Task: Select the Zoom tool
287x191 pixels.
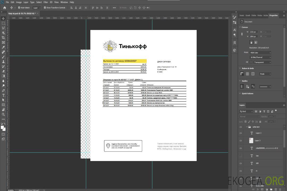Action: click(3, 114)
